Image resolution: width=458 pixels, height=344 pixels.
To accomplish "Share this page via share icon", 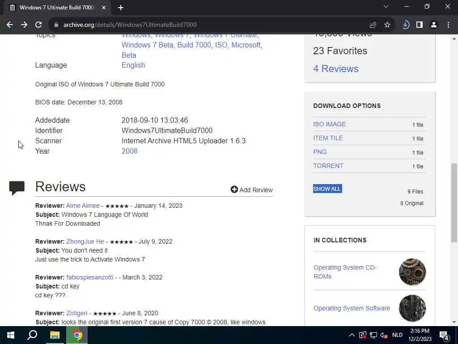I will coord(373,25).
